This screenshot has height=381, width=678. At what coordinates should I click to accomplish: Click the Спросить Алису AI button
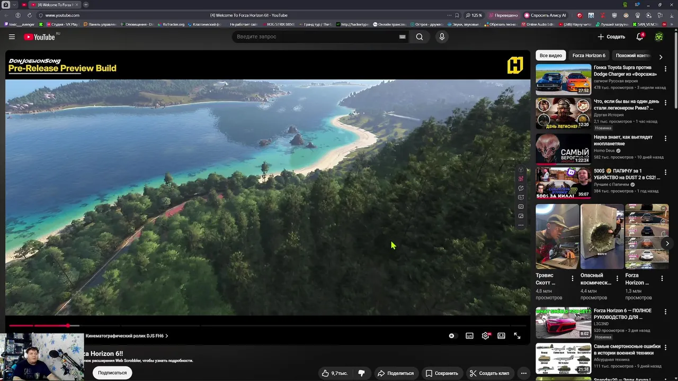click(545, 15)
